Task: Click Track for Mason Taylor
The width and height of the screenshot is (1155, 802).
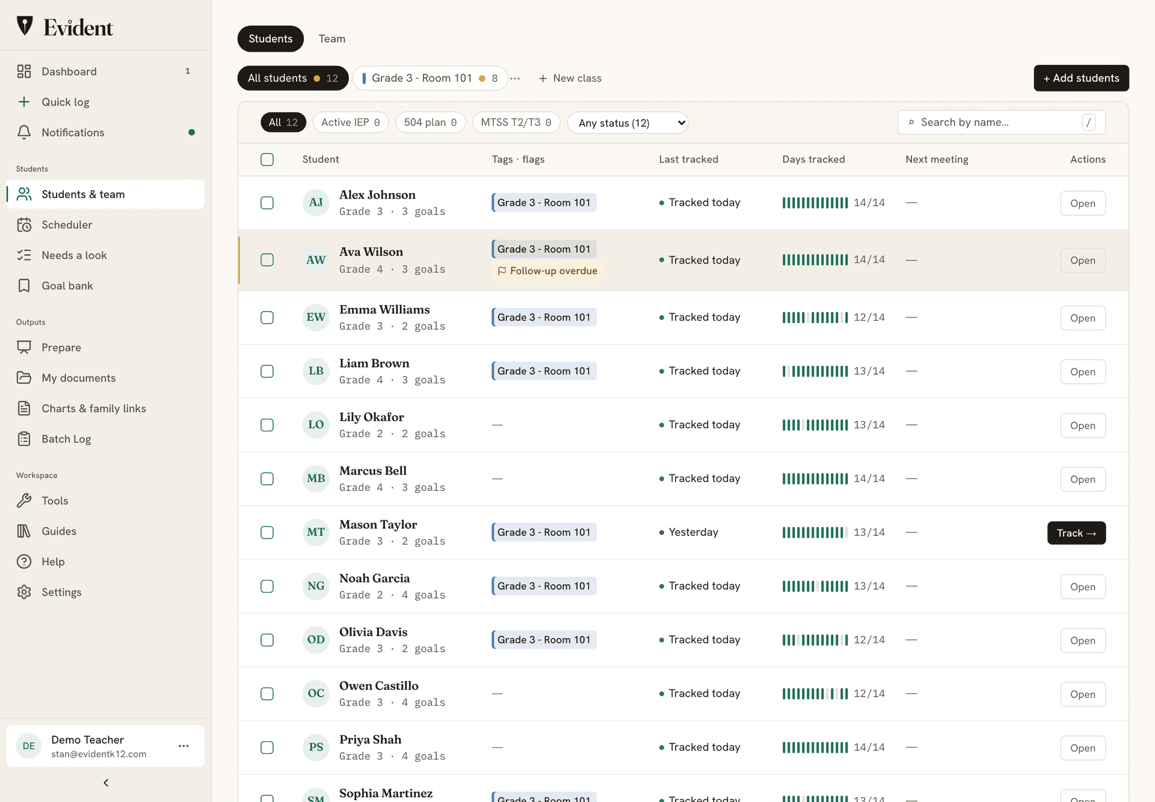Action: (x=1076, y=533)
